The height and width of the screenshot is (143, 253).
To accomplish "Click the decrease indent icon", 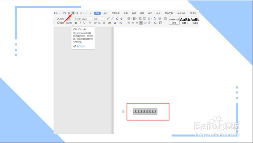I will click(x=140, y=19).
